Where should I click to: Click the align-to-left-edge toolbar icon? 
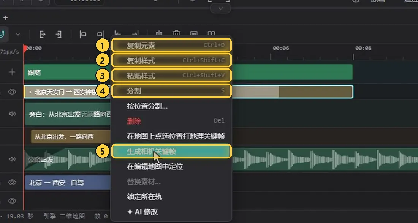(83, 34)
